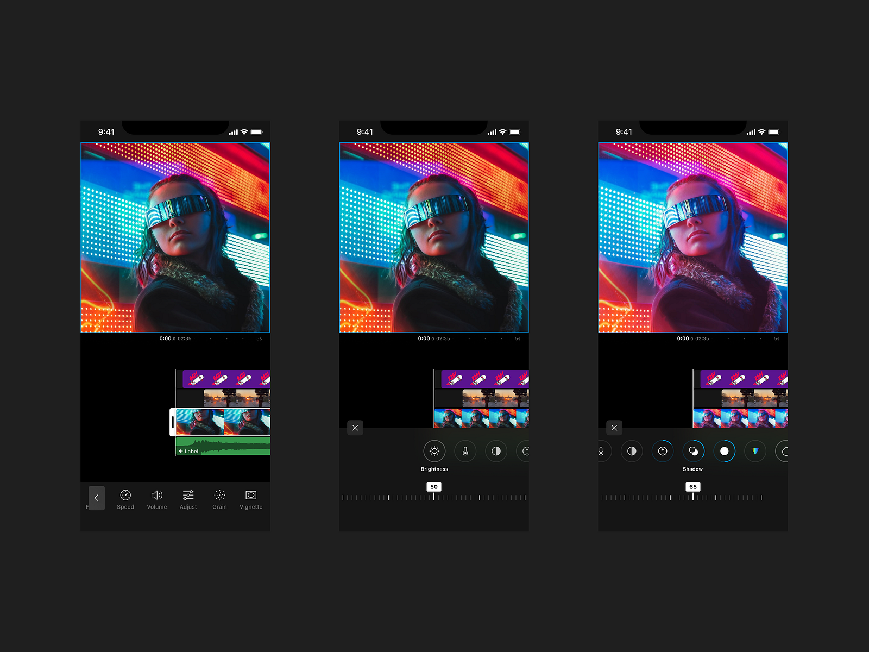Tap the Label audio track
Image resolution: width=869 pixels, height=652 pixels.
(191, 451)
